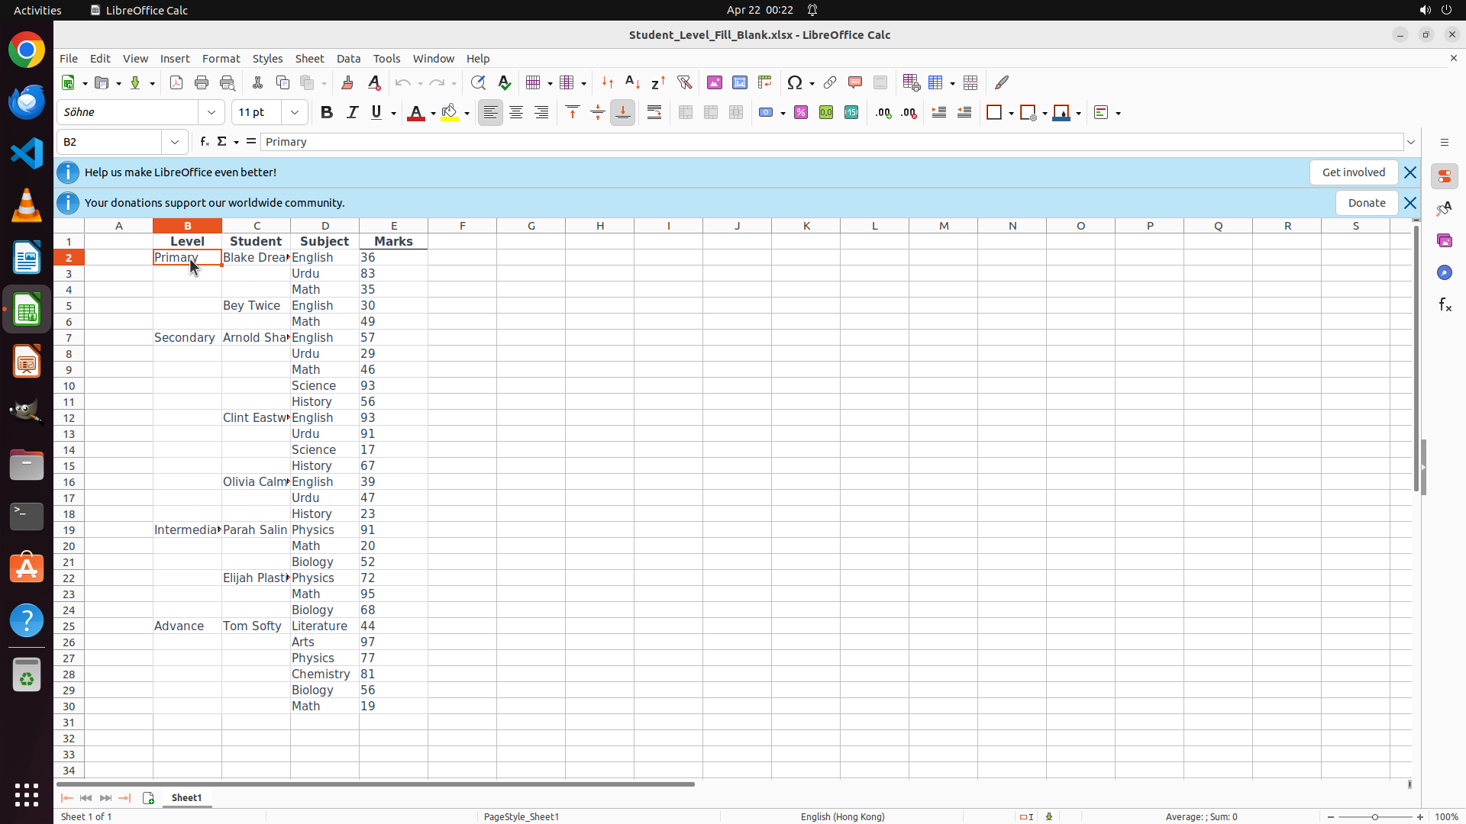This screenshot has width=1466, height=824.
Task: Click the Get involved button
Action: coord(1353,172)
